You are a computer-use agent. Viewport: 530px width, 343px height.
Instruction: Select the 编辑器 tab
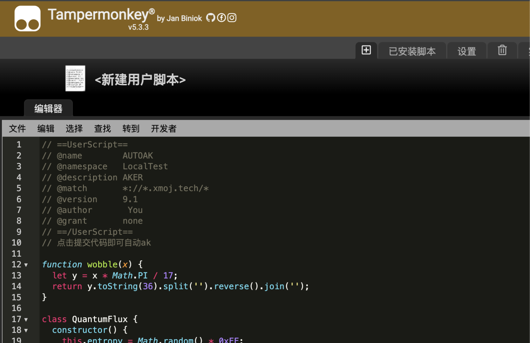tap(48, 109)
